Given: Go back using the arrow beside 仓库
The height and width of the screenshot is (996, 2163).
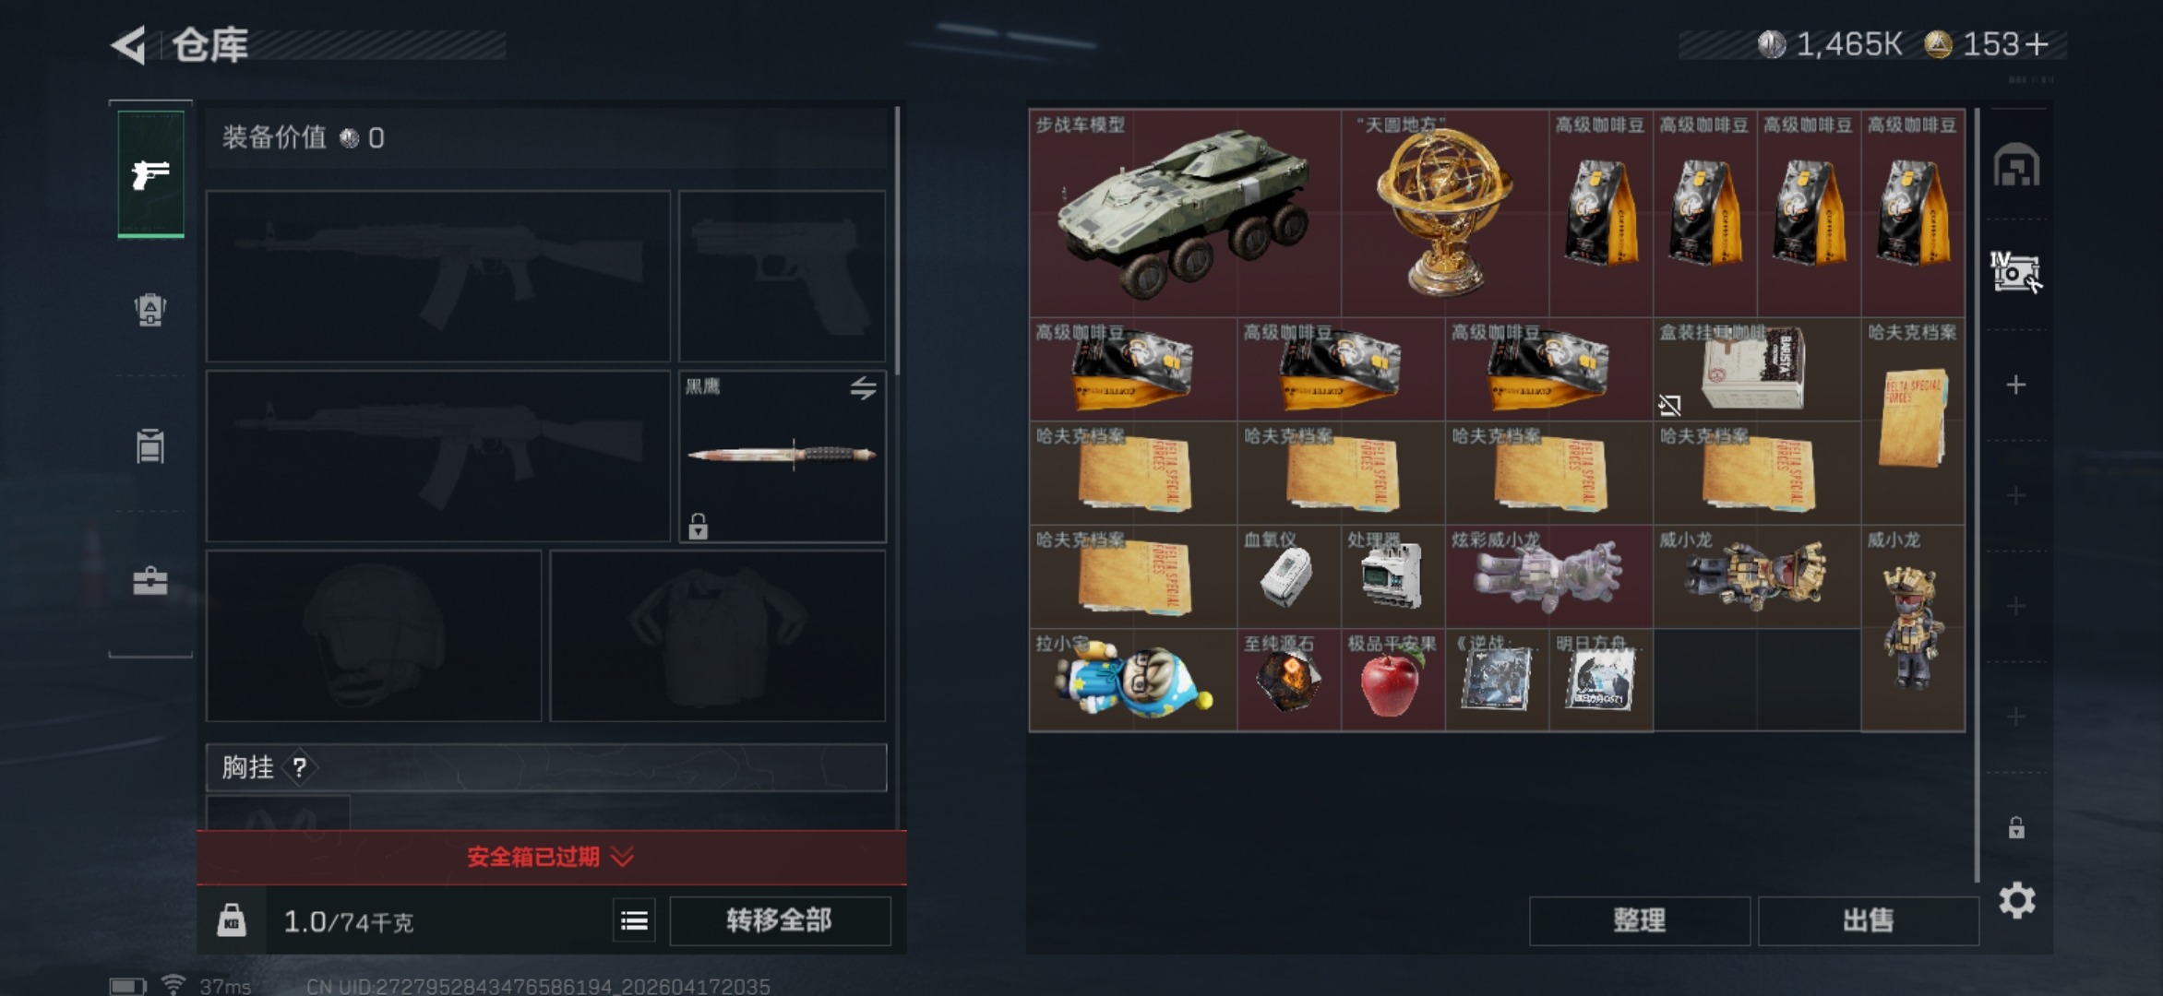Looking at the screenshot, I should (x=129, y=45).
